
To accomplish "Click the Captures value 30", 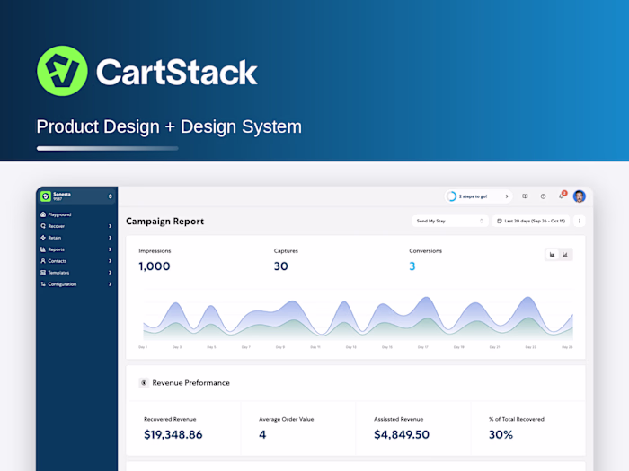I will pos(280,266).
